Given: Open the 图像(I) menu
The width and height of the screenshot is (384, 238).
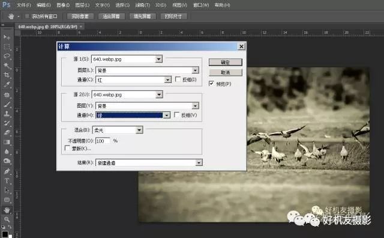Looking at the screenshot, I should click(63, 5).
